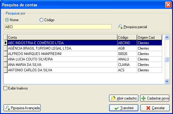173x114 pixels.
Task: Close the Pesquisa de contas dialog
Action: pyautogui.click(x=168, y=5)
